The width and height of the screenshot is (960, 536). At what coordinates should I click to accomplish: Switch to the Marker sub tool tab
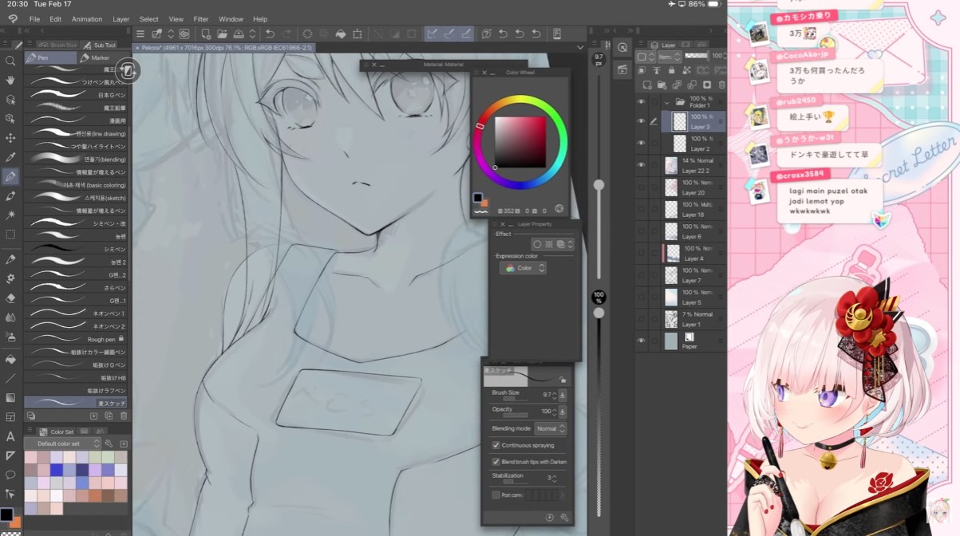(x=100, y=57)
